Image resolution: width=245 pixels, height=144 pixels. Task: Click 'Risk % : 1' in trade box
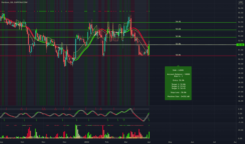pyautogui.click(x=178, y=76)
